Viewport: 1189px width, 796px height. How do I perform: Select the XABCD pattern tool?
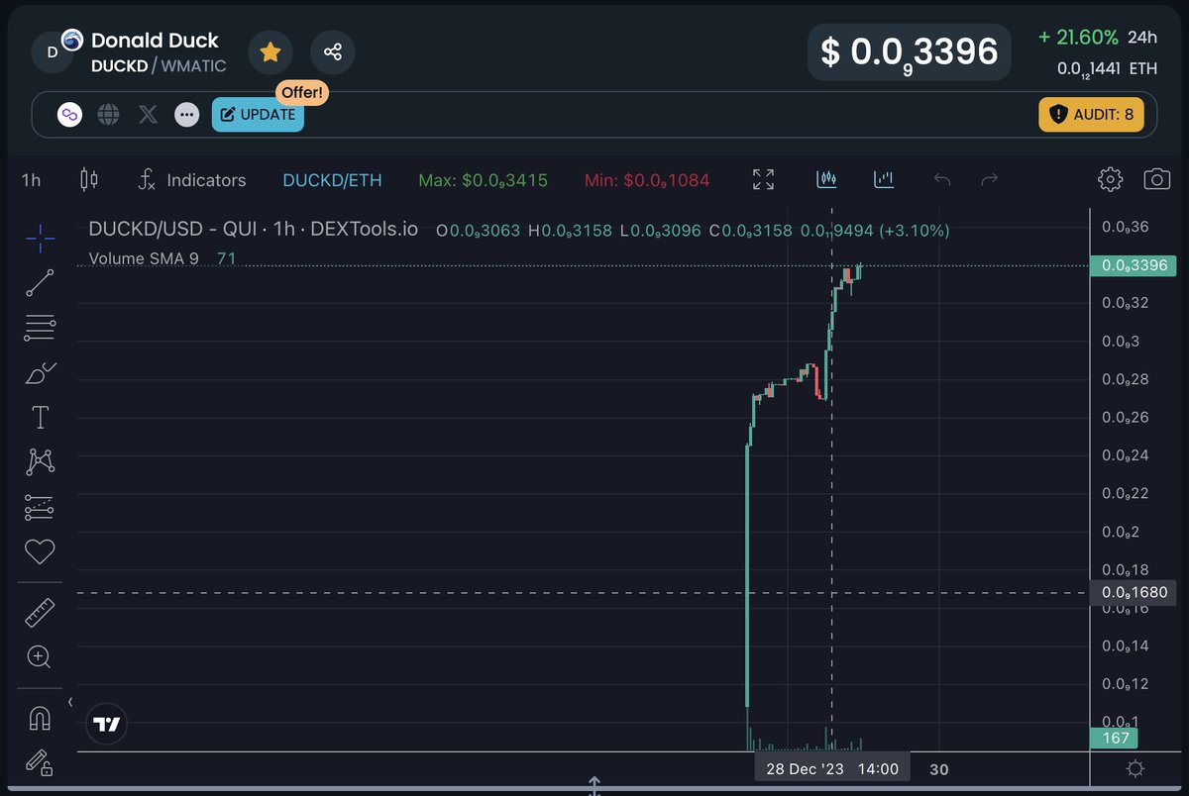tap(40, 461)
